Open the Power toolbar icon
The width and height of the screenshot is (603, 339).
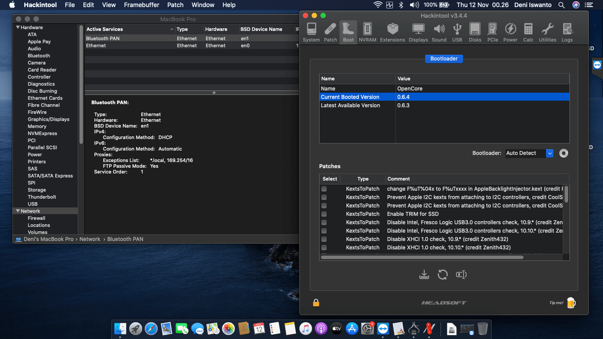[x=510, y=32]
